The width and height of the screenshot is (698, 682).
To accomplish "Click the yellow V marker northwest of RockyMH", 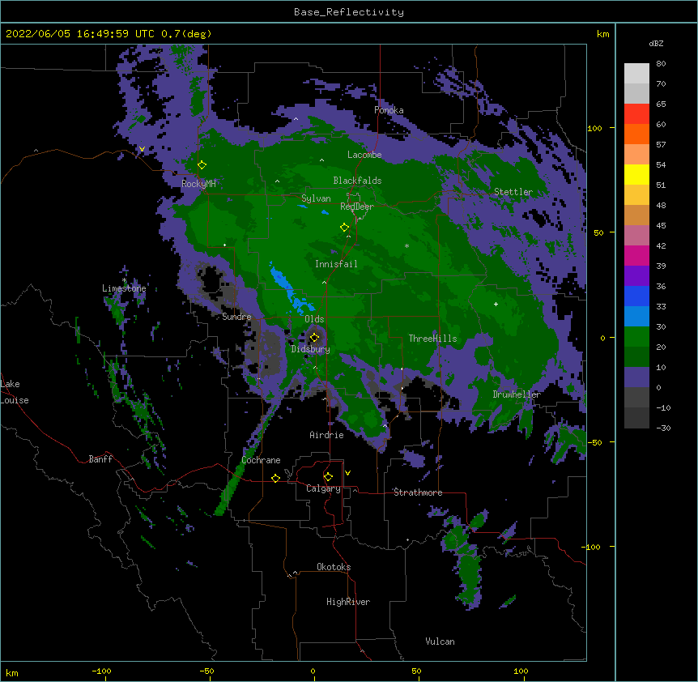I will [142, 149].
